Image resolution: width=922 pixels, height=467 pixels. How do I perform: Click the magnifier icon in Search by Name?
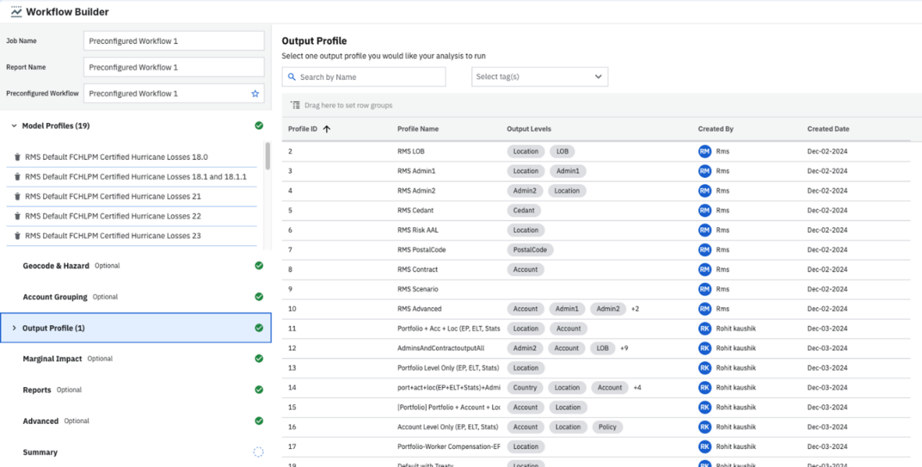point(292,76)
